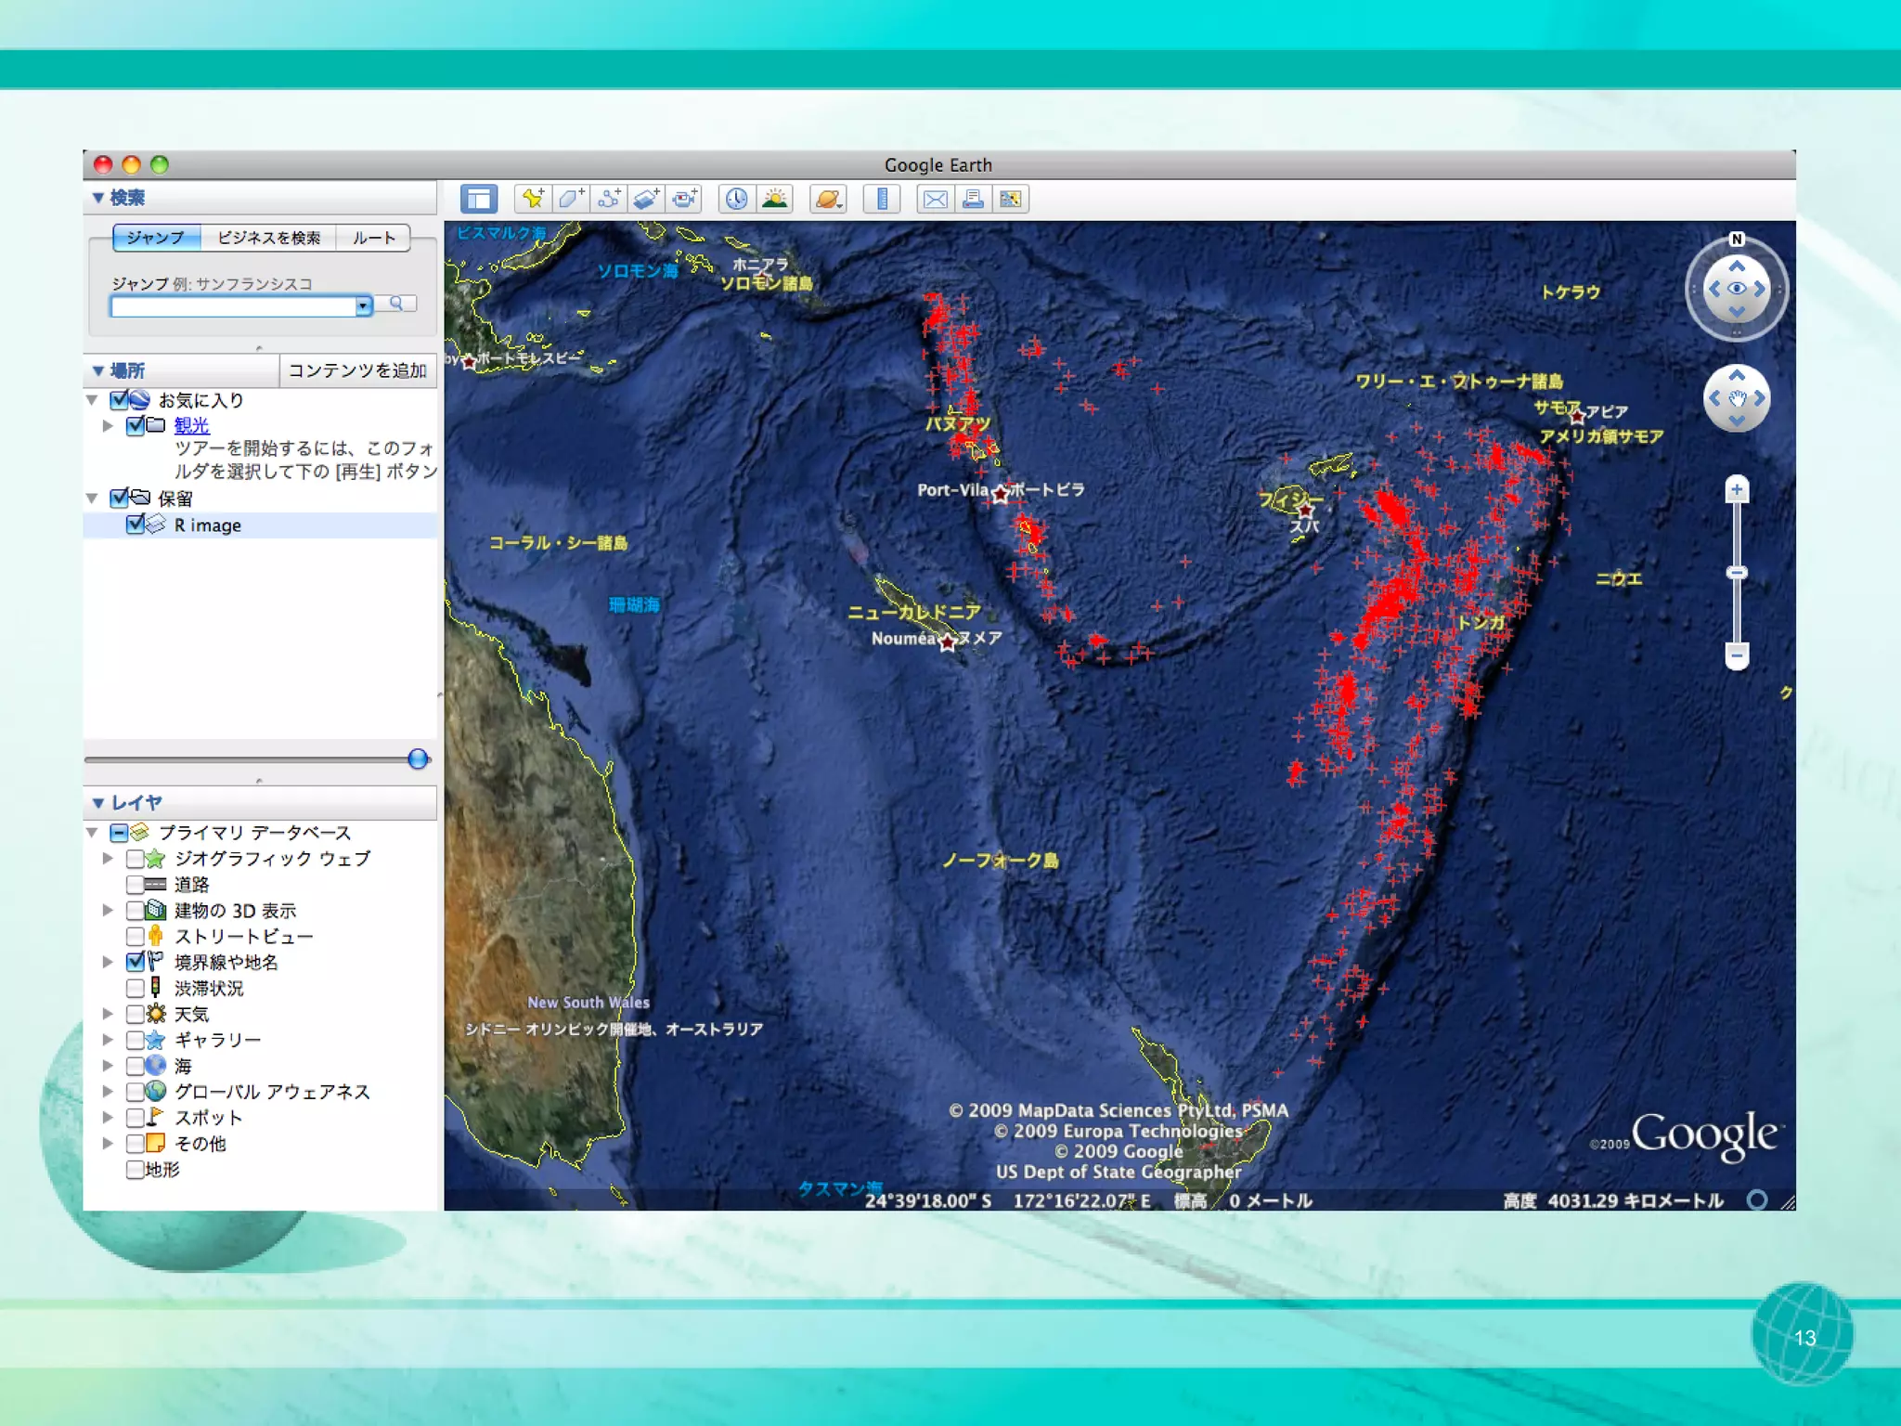The image size is (1901, 1426).
Task: Click the Add Placemark pushpin icon
Action: point(533,199)
